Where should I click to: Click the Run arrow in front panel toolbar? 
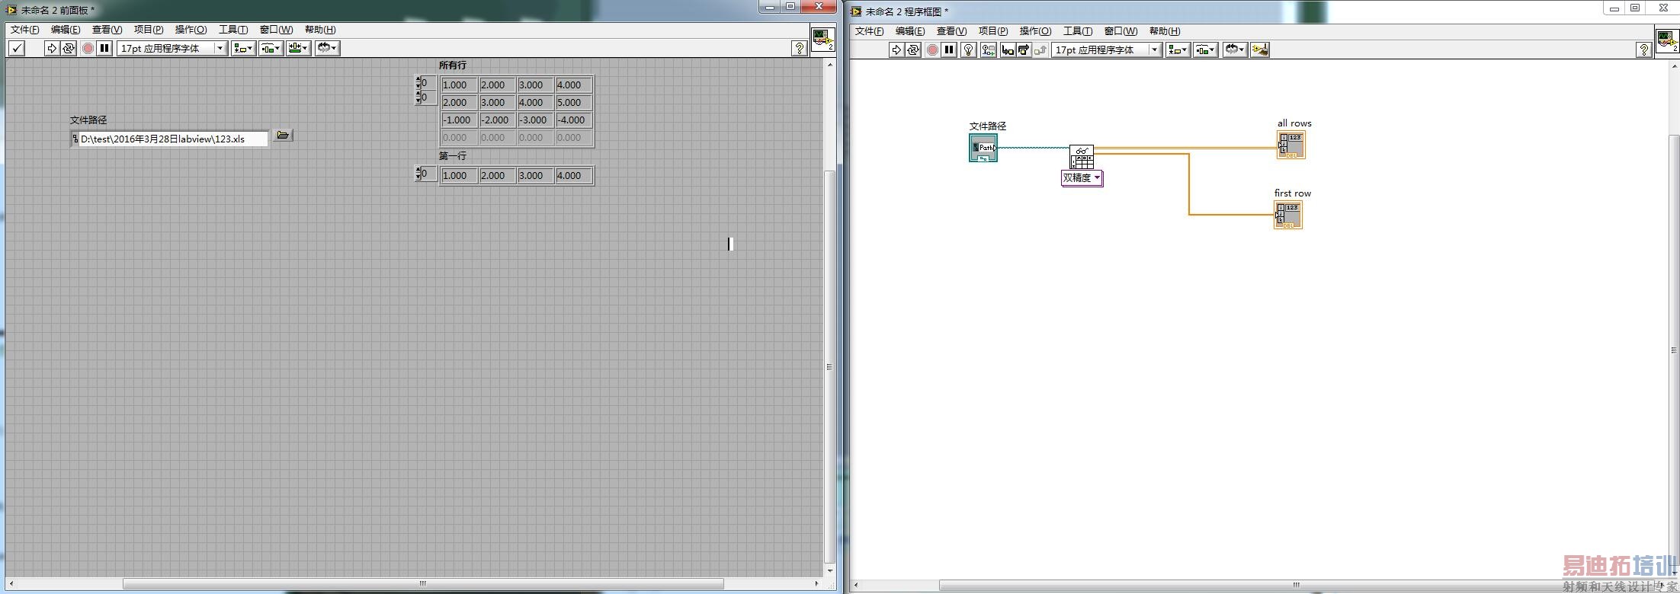click(52, 48)
